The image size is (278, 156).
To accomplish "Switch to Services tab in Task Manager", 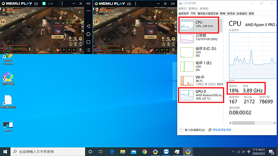I will click(x=251, y=13).
